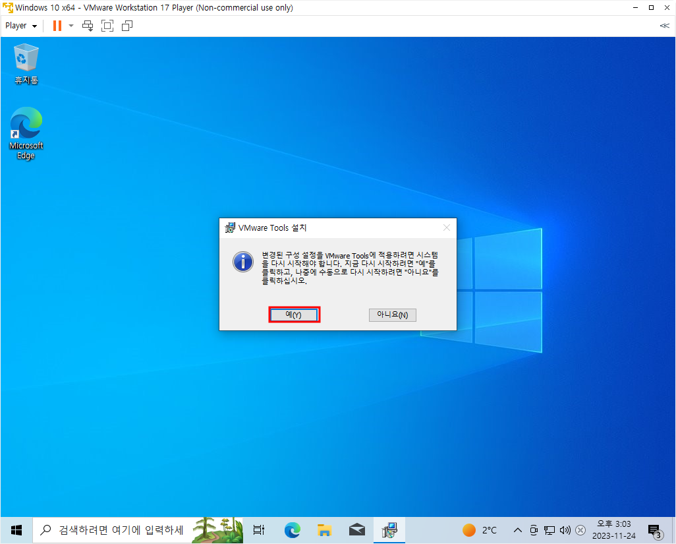
Task: Click the restart message text in the dialog
Action: click(350, 268)
